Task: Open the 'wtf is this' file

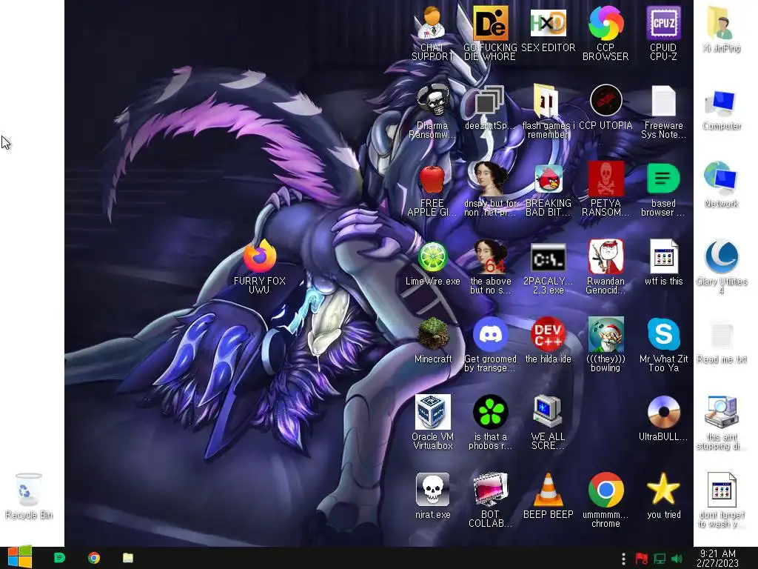Action: (x=663, y=263)
